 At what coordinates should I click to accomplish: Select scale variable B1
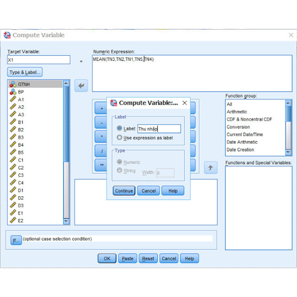pyautogui.click(x=35, y=122)
